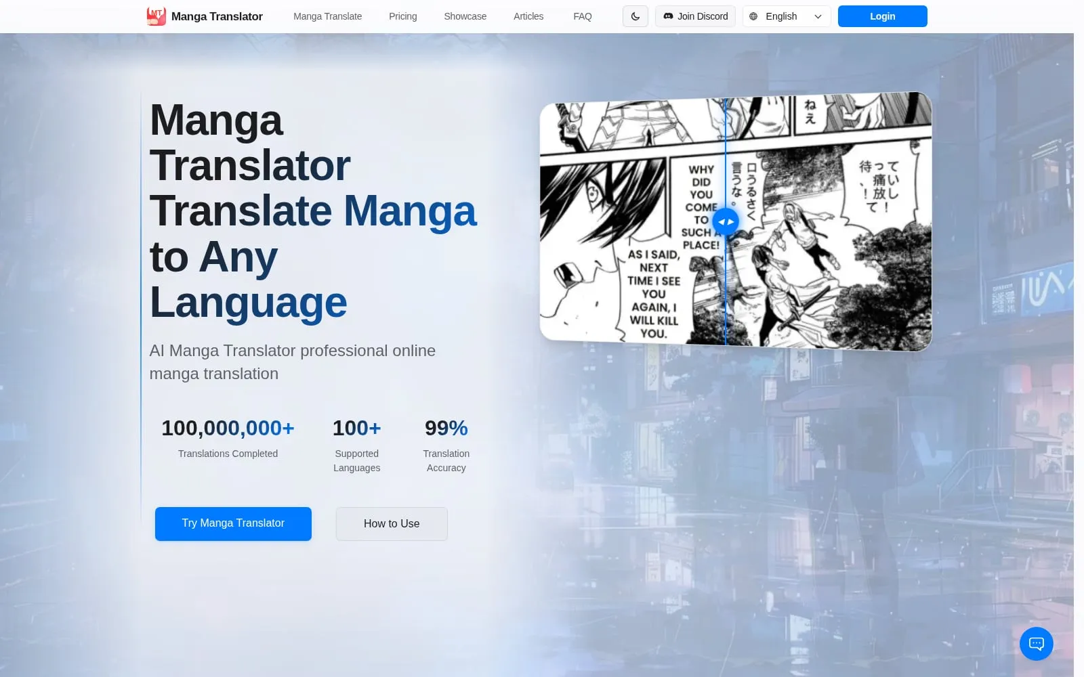Open the live chat support bubble

click(1037, 644)
